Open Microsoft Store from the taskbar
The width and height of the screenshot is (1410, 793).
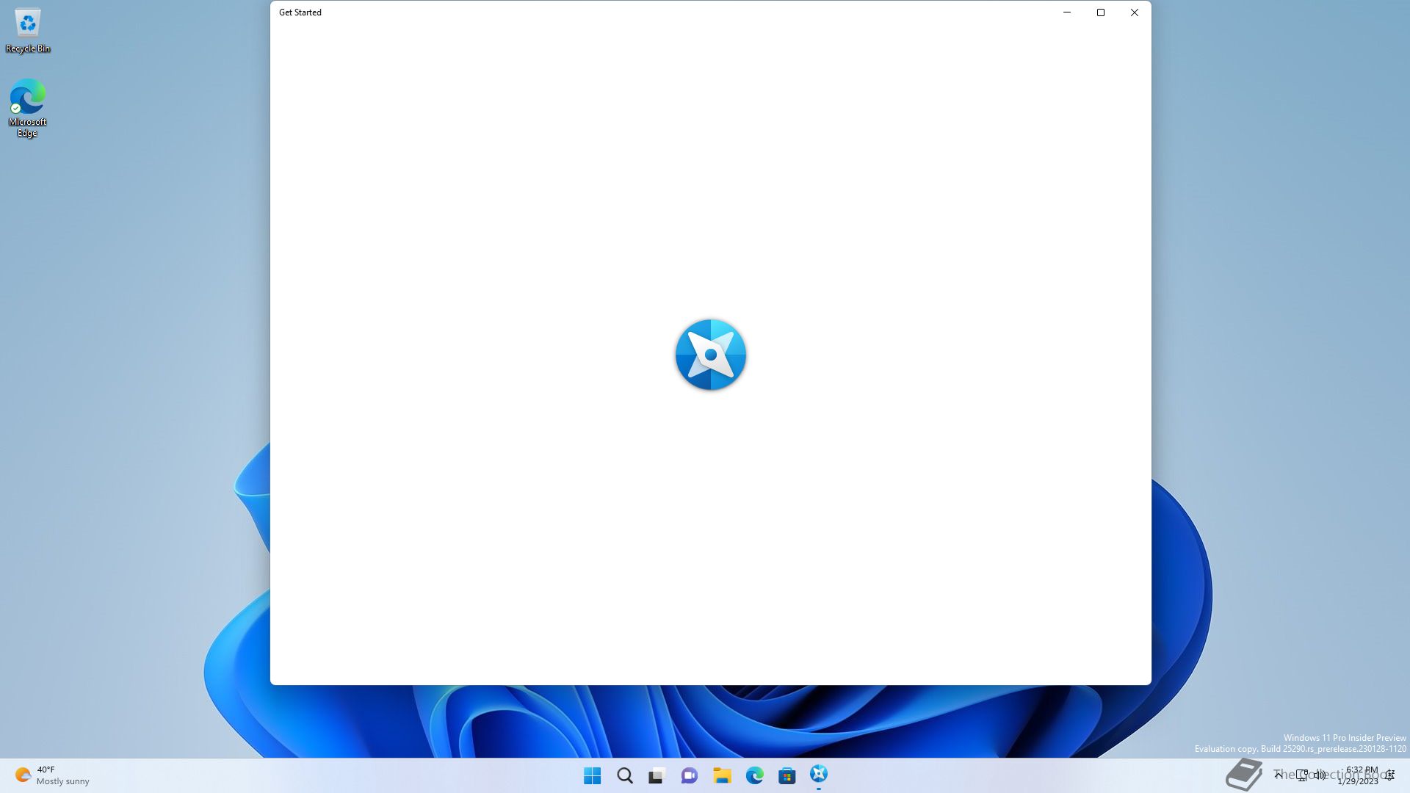tap(787, 775)
